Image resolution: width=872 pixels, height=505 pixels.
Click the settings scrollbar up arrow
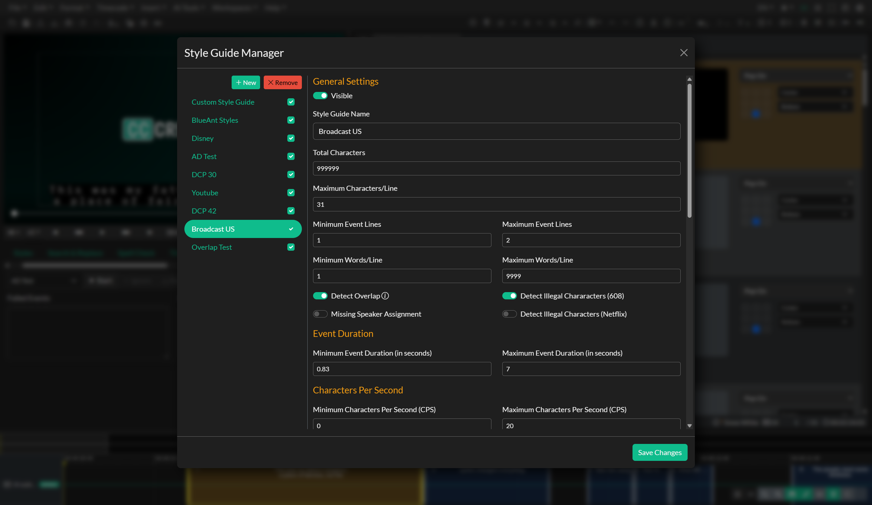(x=689, y=79)
